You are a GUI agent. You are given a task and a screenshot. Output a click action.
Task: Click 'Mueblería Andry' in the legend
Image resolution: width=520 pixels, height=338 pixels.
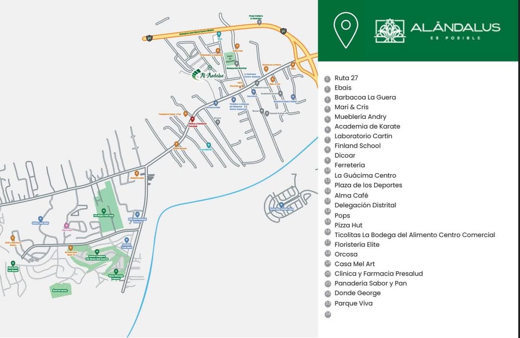click(360, 117)
